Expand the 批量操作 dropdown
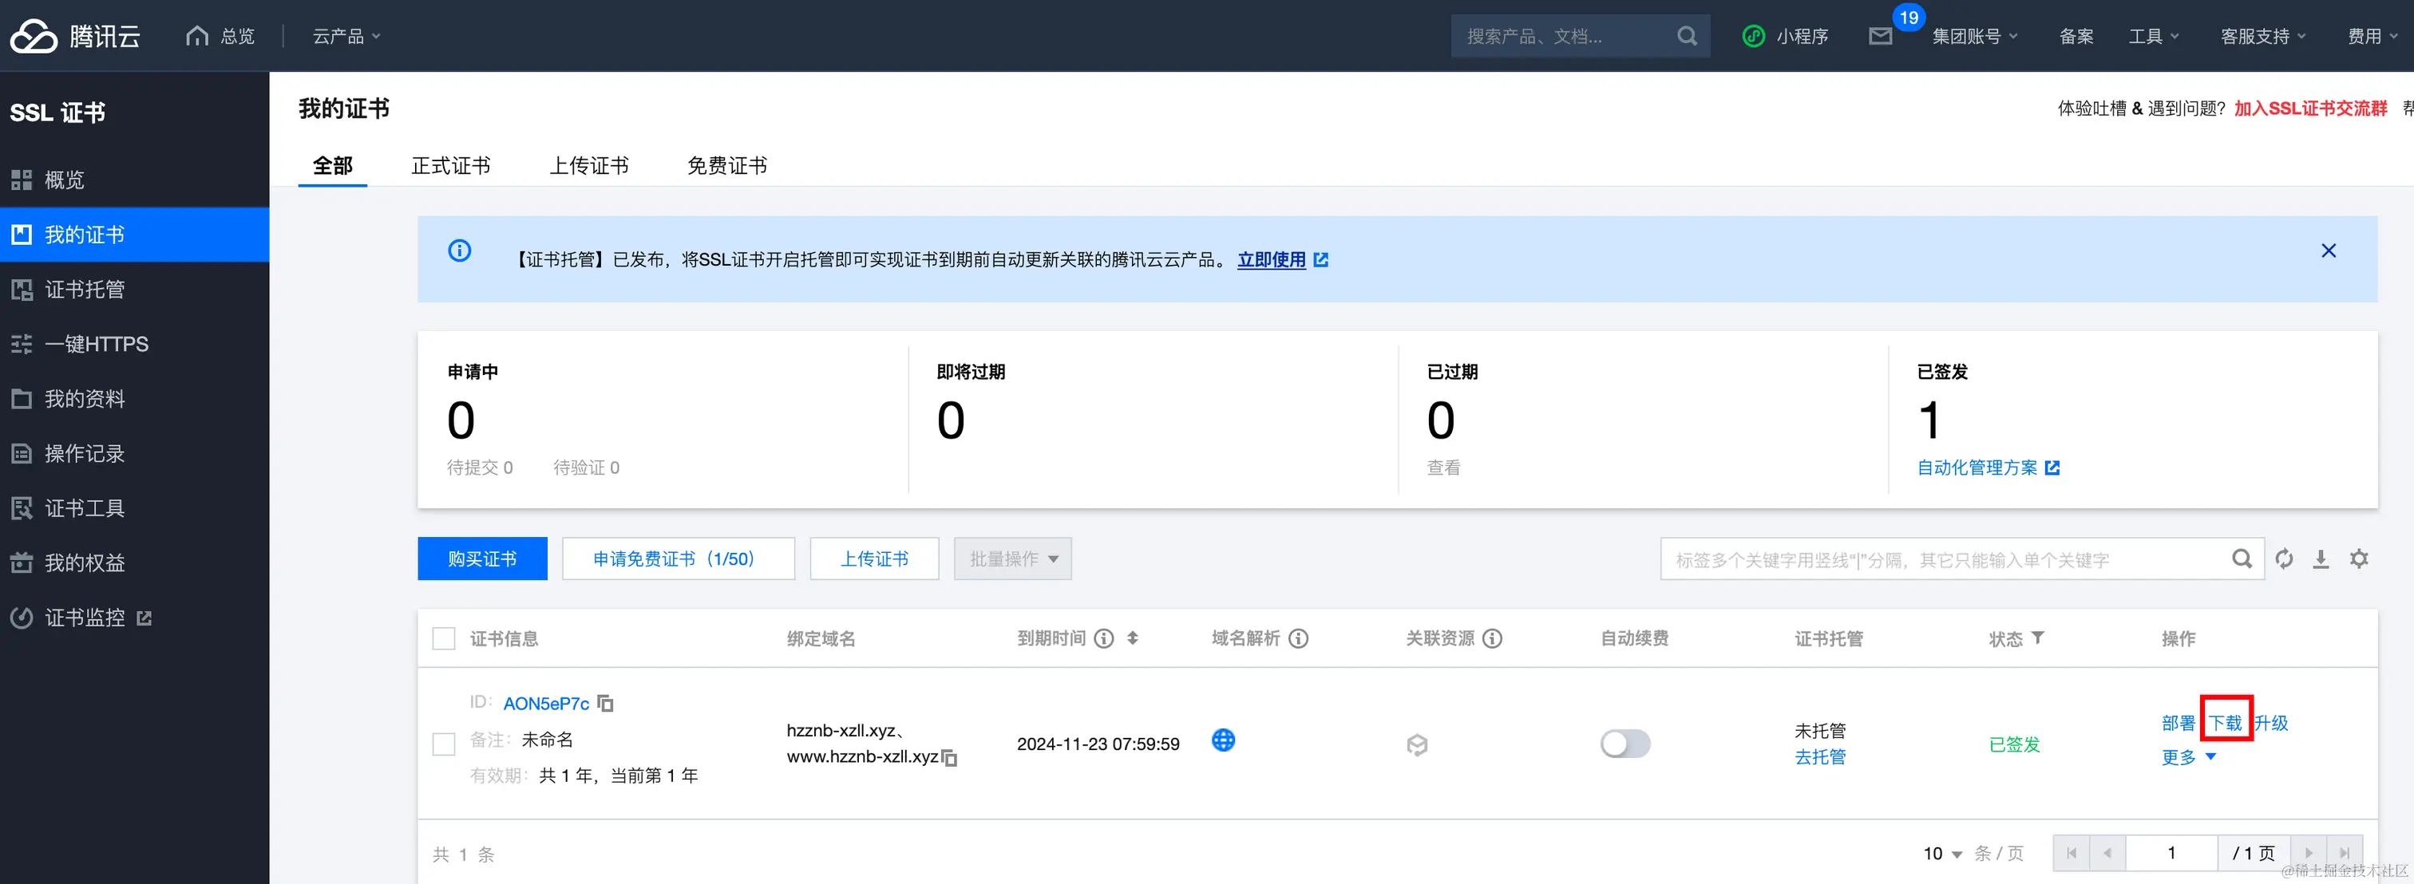 pos(1012,559)
